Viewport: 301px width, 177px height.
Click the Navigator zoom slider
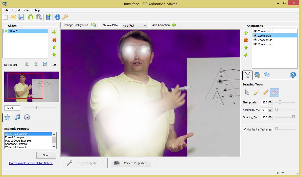pyautogui.click(x=40, y=108)
